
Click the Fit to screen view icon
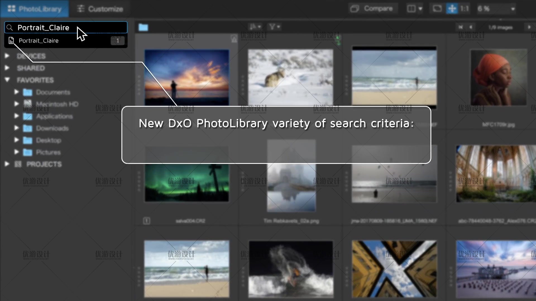click(x=437, y=9)
